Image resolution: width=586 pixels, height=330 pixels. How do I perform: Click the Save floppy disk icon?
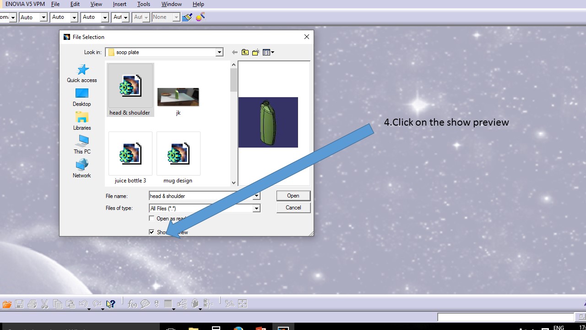(x=19, y=304)
